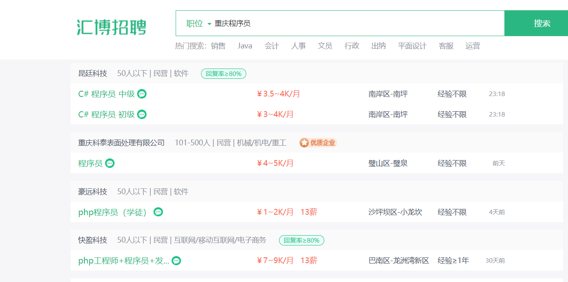
Task: Select hot search term Java
Action: click(x=245, y=46)
